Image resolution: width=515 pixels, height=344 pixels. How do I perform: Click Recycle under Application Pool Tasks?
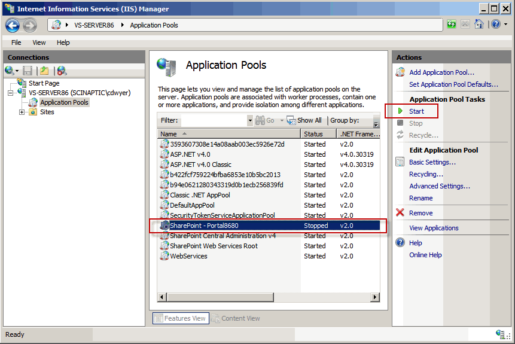coord(423,135)
